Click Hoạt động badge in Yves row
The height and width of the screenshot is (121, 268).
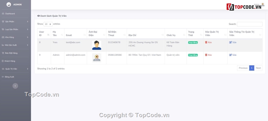tap(193, 42)
